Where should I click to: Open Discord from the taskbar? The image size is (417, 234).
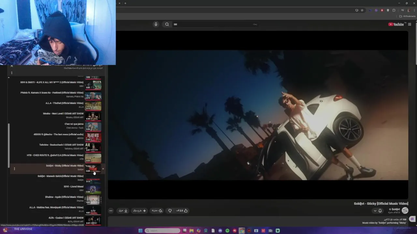tap(220, 231)
